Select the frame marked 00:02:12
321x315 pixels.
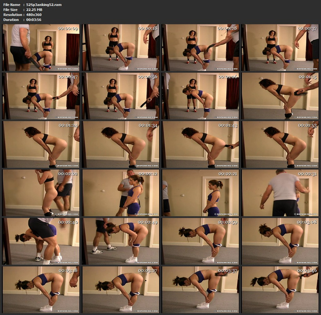pyautogui.click(x=121, y=193)
